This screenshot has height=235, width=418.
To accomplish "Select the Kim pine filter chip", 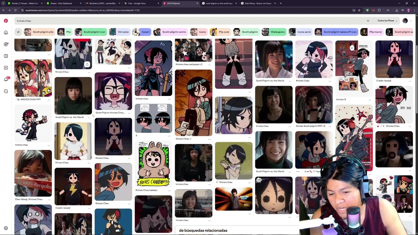I will pyautogui.click(x=119, y=32).
